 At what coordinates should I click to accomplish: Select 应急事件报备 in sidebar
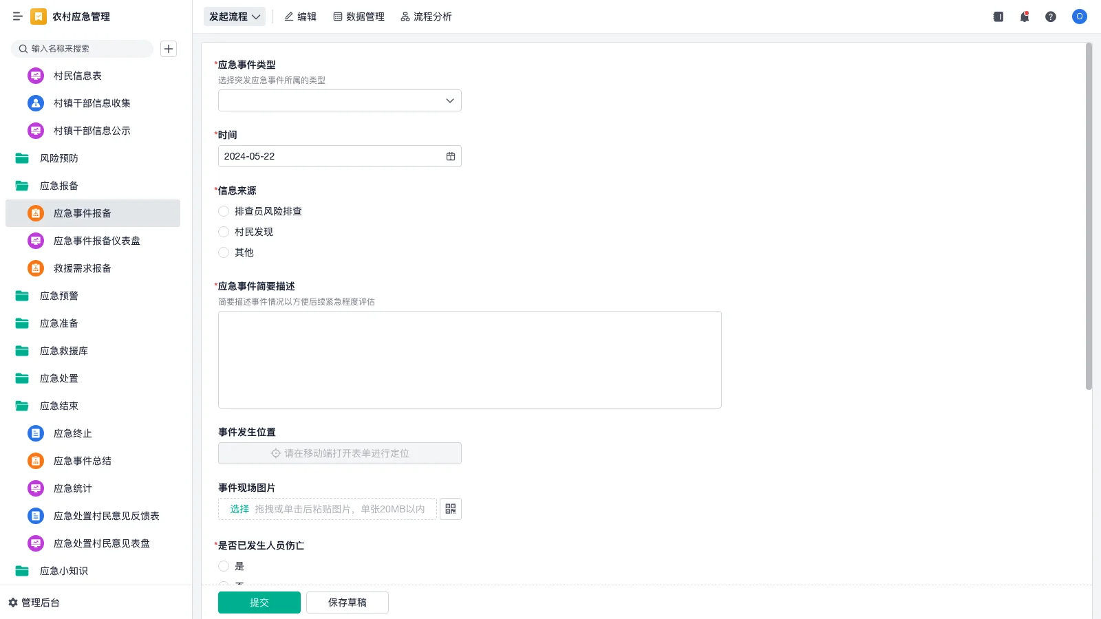tap(93, 213)
